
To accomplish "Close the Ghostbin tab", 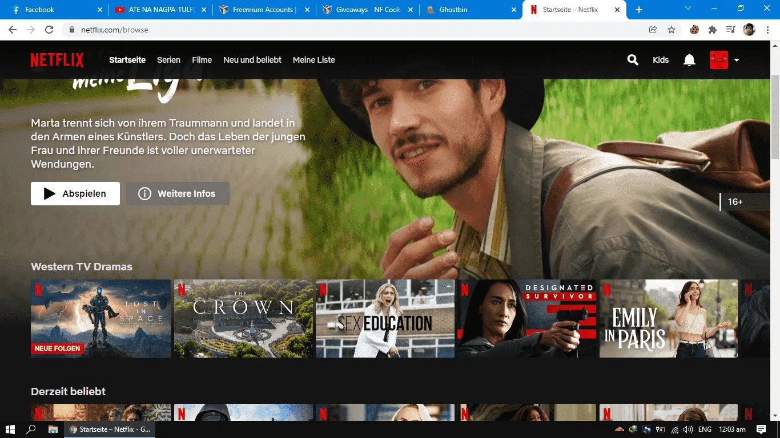I will [x=513, y=10].
